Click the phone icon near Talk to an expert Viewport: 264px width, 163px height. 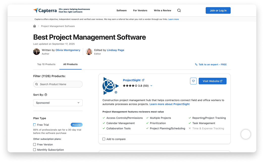click(196, 64)
